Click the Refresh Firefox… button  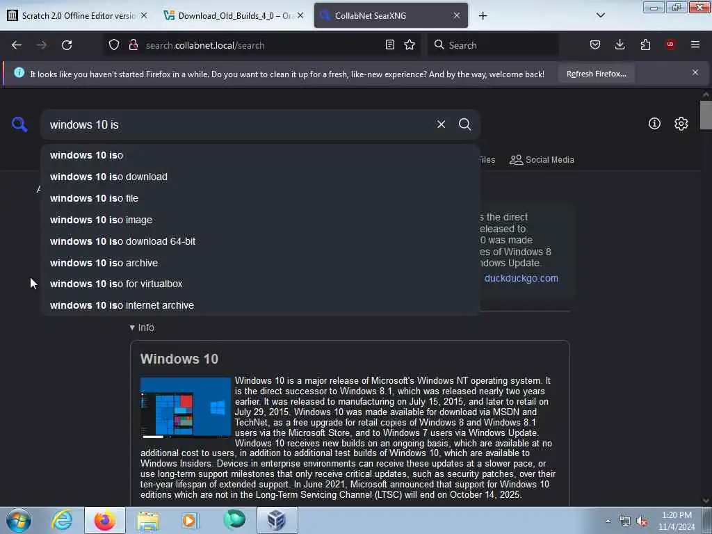click(596, 74)
